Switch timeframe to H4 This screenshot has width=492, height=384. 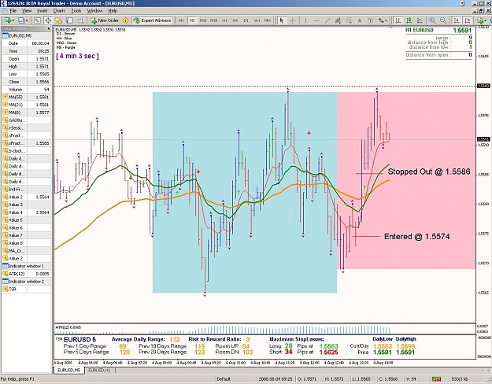pyautogui.click(x=235, y=20)
